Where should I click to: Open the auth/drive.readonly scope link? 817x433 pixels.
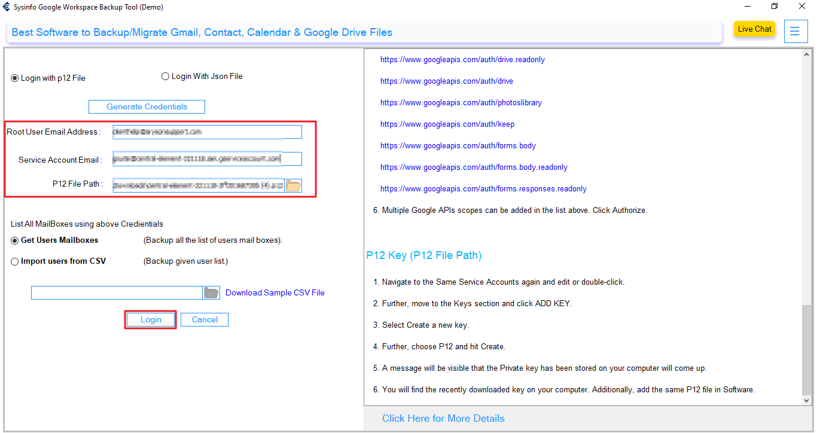point(462,60)
